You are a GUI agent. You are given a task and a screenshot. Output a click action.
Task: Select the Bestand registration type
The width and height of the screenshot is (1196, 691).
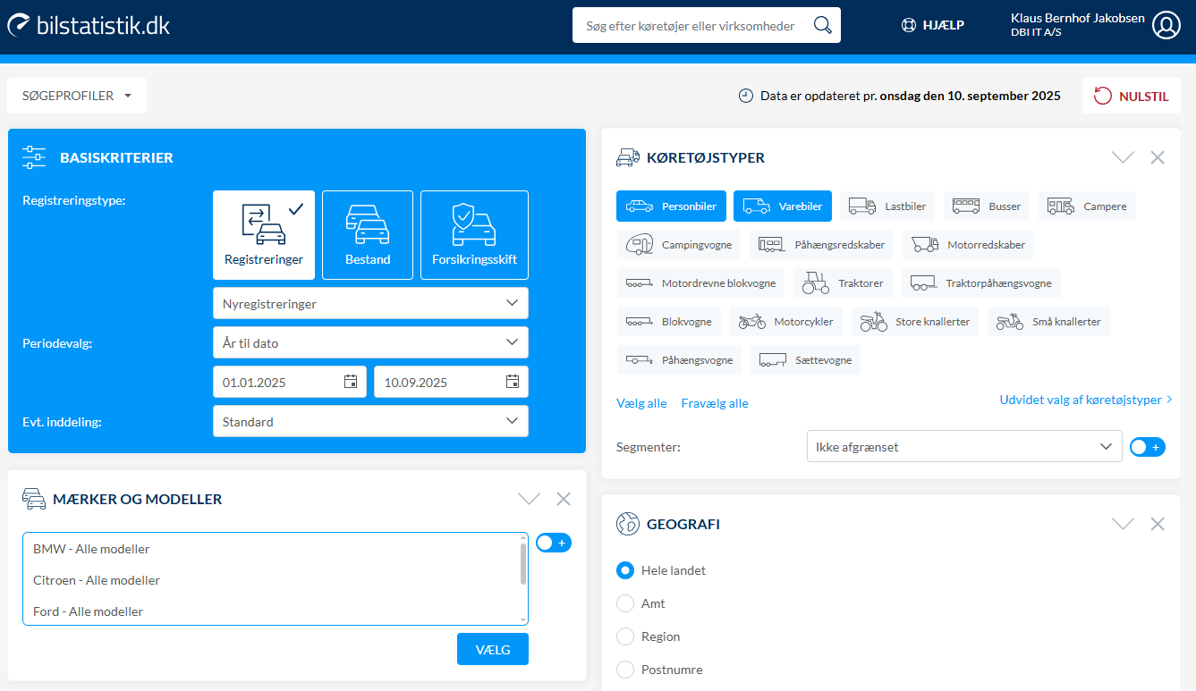[x=368, y=235]
